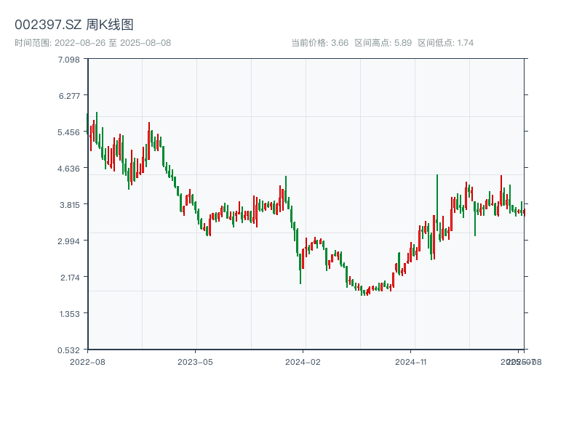Select the 当前价格 3.66 label
Viewport: 582px width, 436px height.
(319, 43)
